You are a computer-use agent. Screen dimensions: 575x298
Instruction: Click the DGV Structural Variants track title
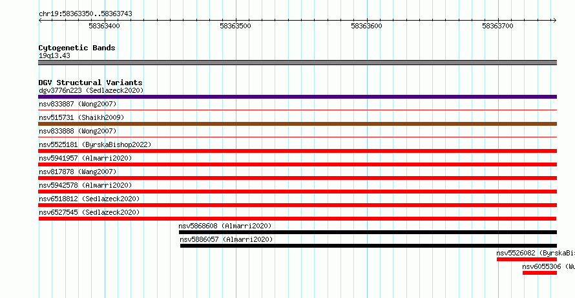[x=90, y=83]
